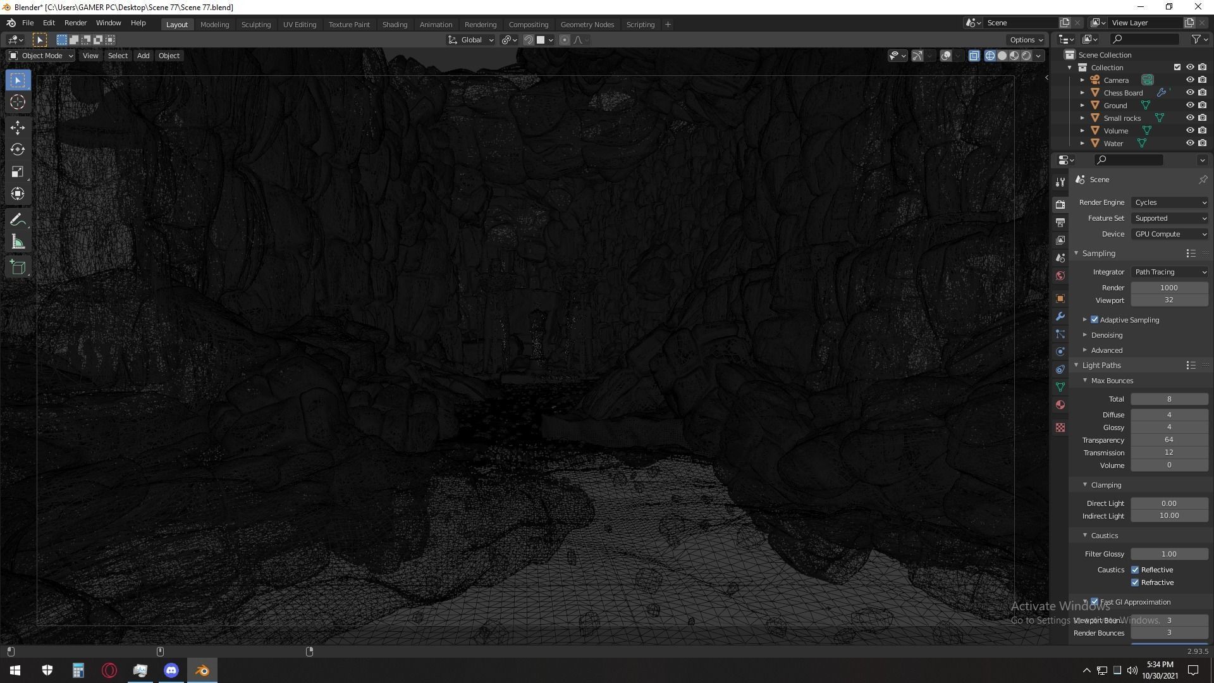The height and width of the screenshot is (683, 1214).
Task: Activate the Annotate pencil tool
Action: coord(18,220)
